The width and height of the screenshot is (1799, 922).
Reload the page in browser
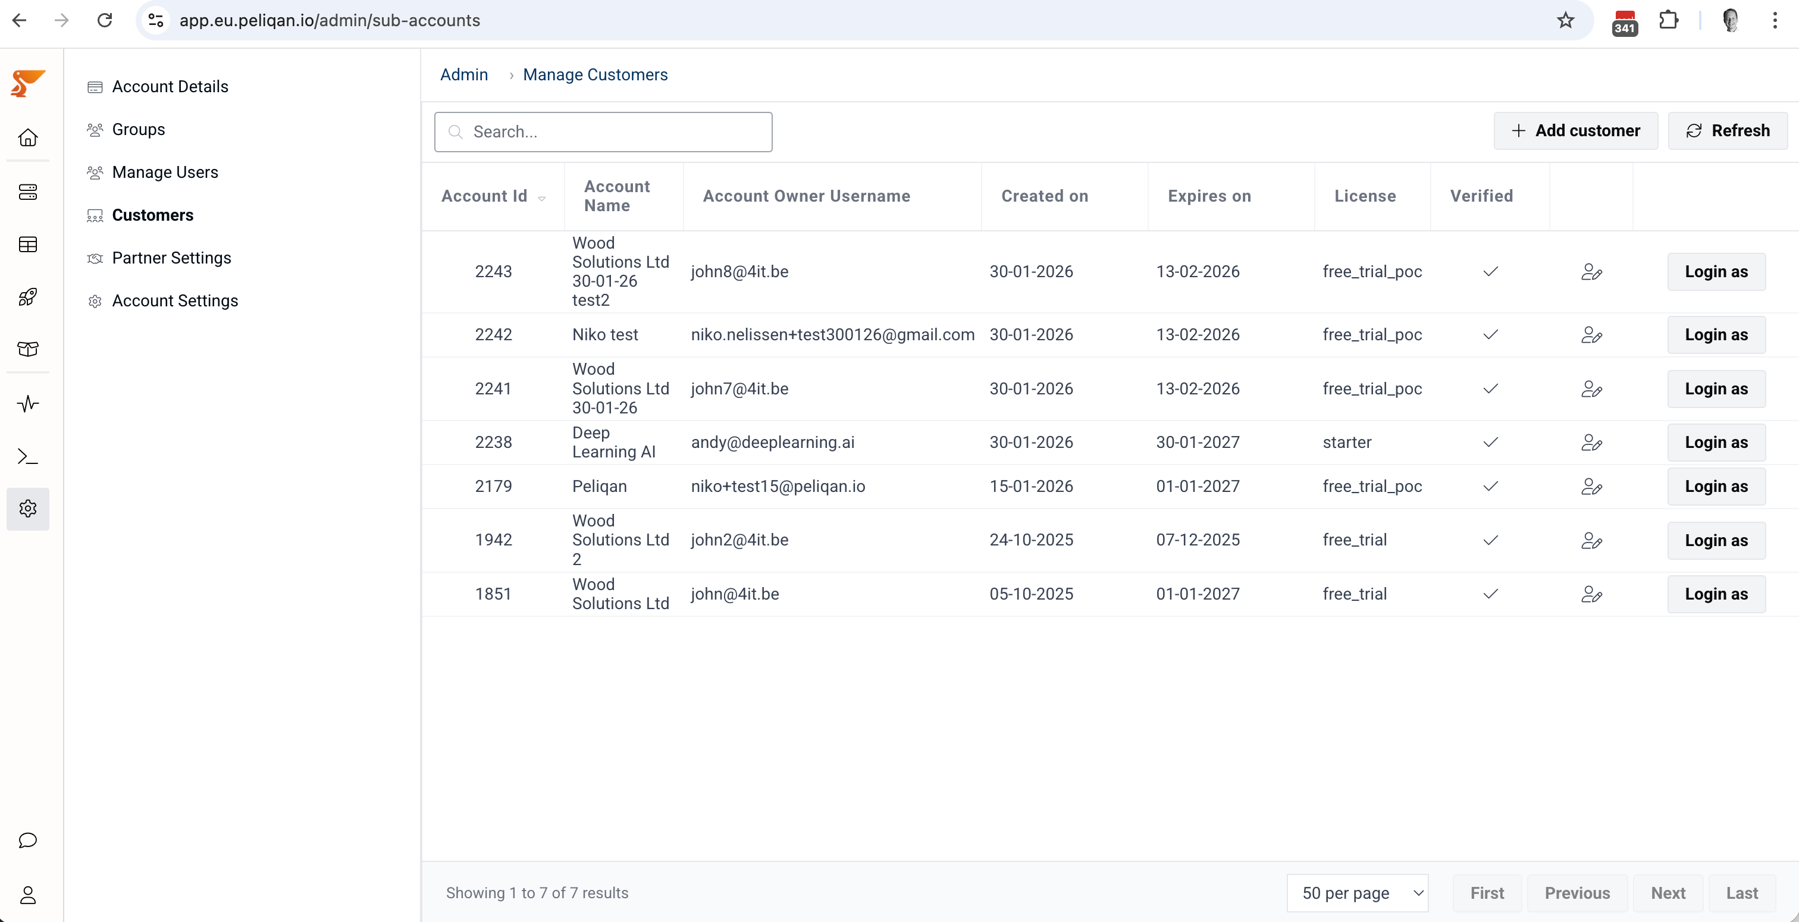(x=105, y=20)
